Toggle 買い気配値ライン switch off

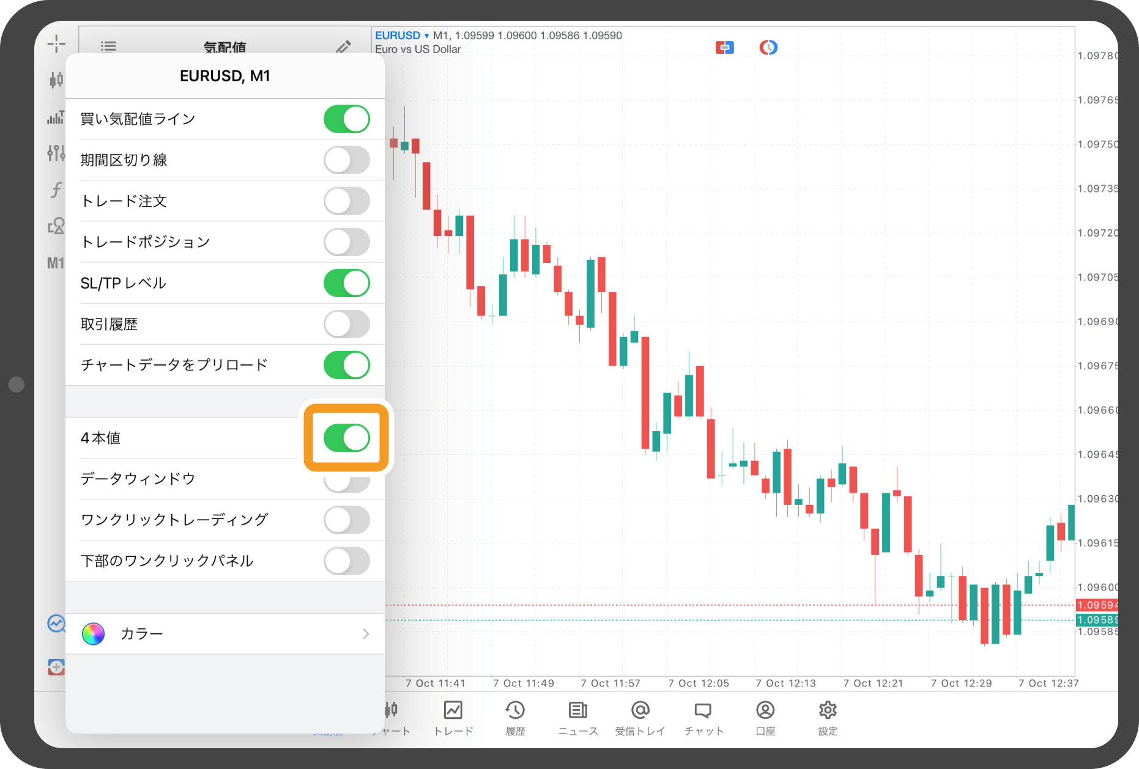[347, 119]
